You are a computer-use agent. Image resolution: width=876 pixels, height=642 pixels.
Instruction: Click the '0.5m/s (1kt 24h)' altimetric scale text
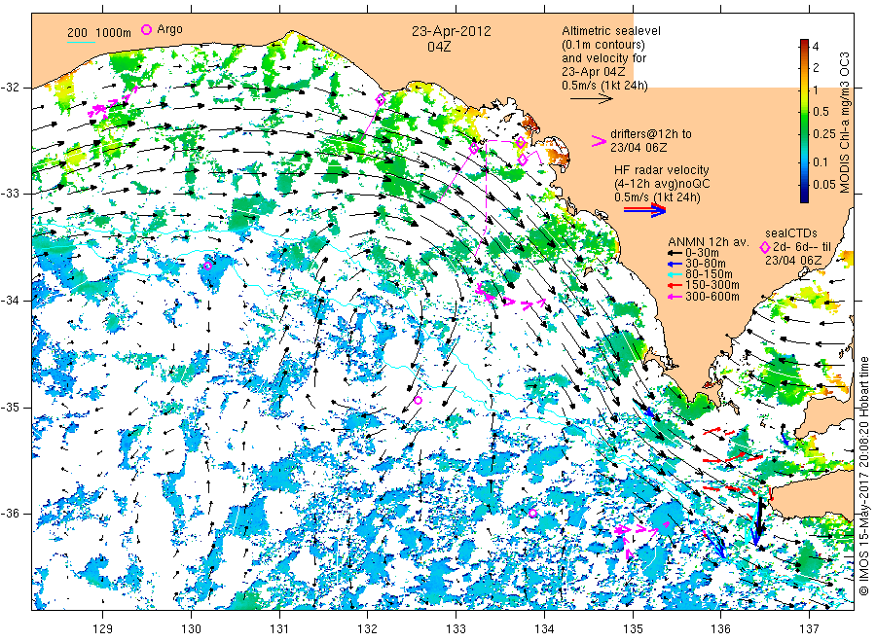[605, 86]
